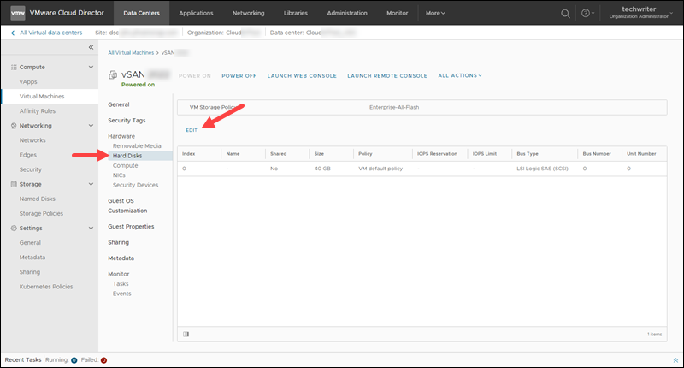Screen dimensions: 684x368
Task: Open Security Devices under Hardware
Action: click(x=136, y=185)
